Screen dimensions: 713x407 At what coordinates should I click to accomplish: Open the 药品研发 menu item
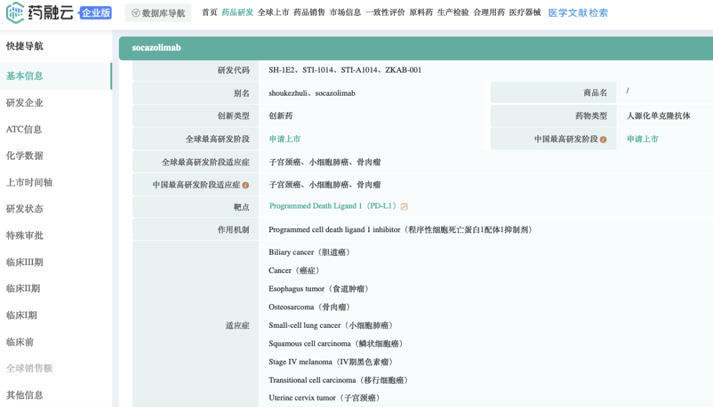(x=238, y=13)
